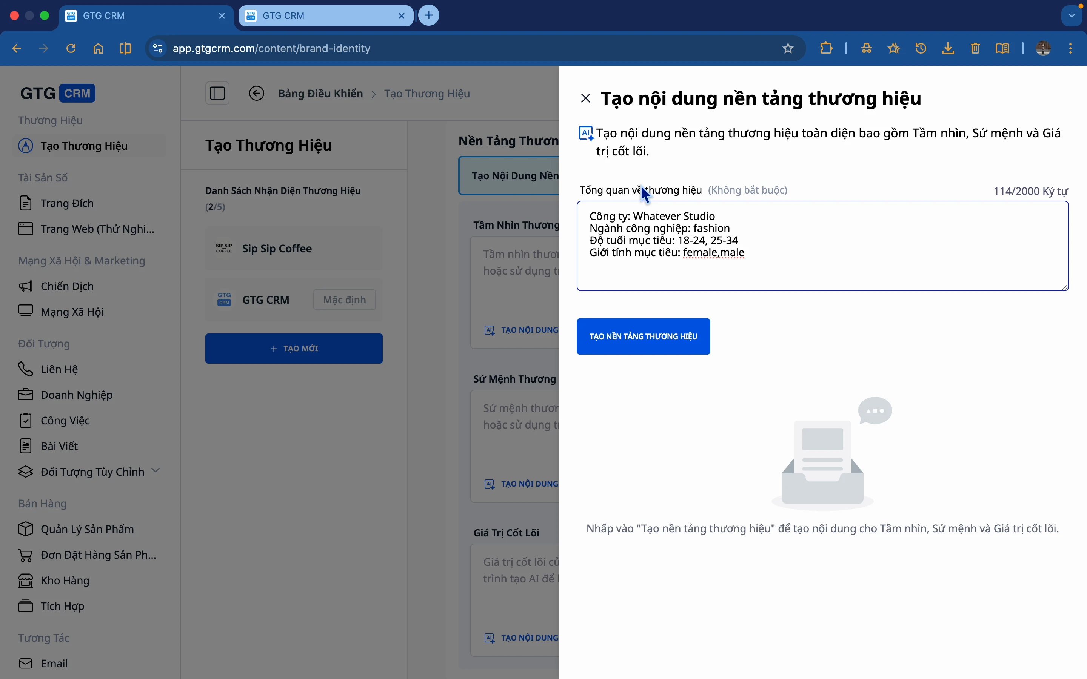Click Bảng Điều Khiển breadcrumb
This screenshot has width=1087, height=679.
click(320, 94)
